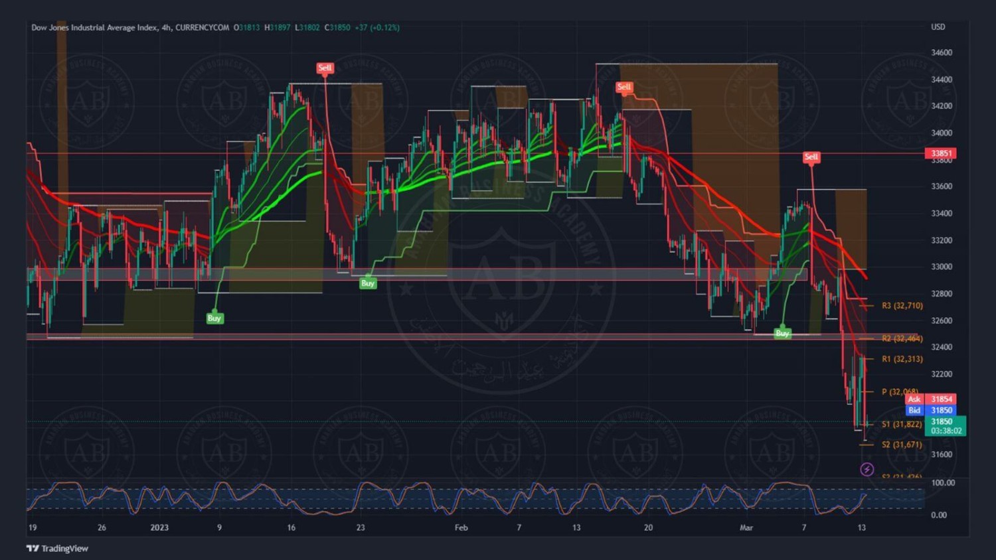
Task: Click the Buy signal marker in early March
Action: point(782,333)
